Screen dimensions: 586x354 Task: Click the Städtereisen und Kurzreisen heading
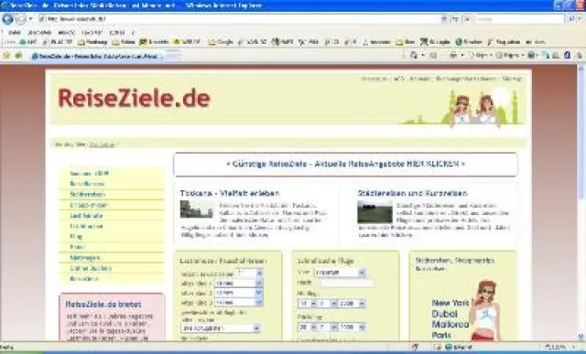(412, 193)
